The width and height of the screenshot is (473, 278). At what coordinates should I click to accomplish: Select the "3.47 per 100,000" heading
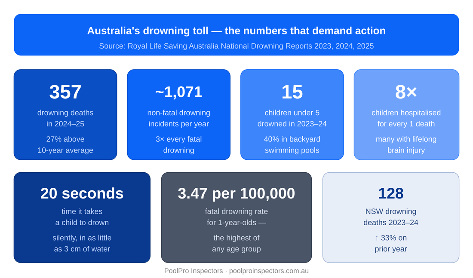tap(236, 193)
